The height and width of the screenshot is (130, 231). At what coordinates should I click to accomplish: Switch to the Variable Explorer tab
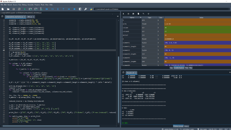tap(179, 68)
